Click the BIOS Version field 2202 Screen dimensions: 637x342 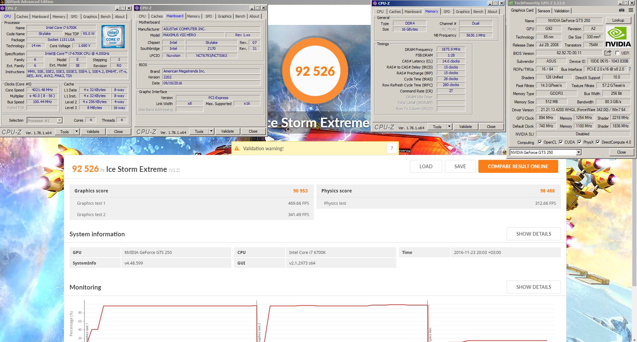pos(211,77)
